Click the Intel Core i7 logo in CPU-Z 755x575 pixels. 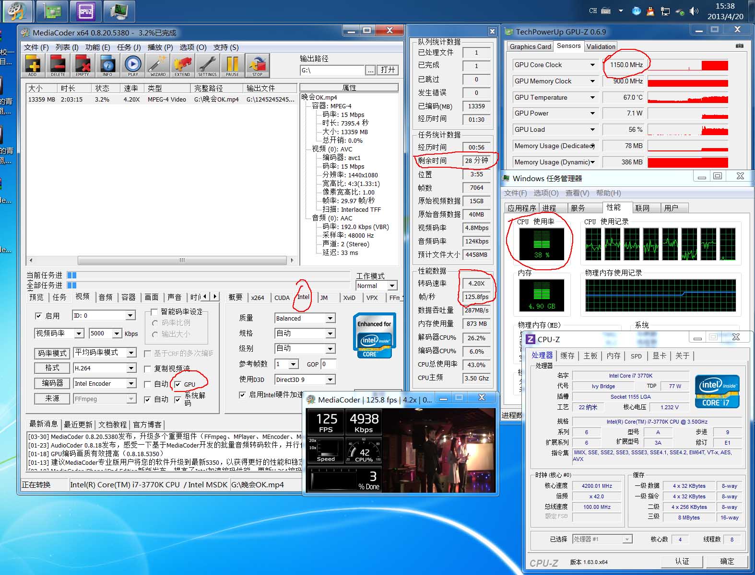click(717, 391)
